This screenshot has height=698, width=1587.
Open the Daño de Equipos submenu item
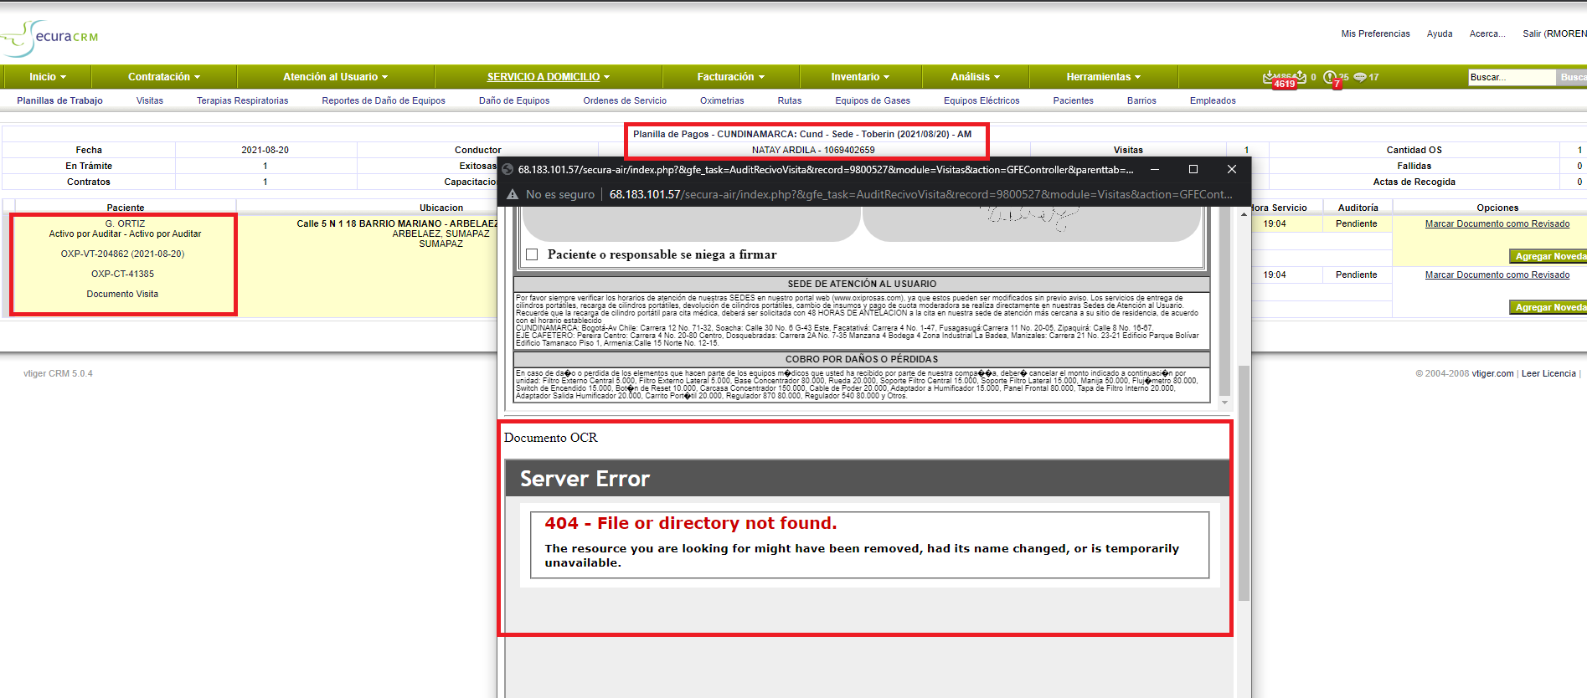(514, 100)
